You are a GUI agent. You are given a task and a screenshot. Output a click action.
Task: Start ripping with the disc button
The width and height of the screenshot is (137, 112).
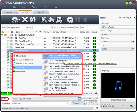pyautogui.click(x=70, y=20)
